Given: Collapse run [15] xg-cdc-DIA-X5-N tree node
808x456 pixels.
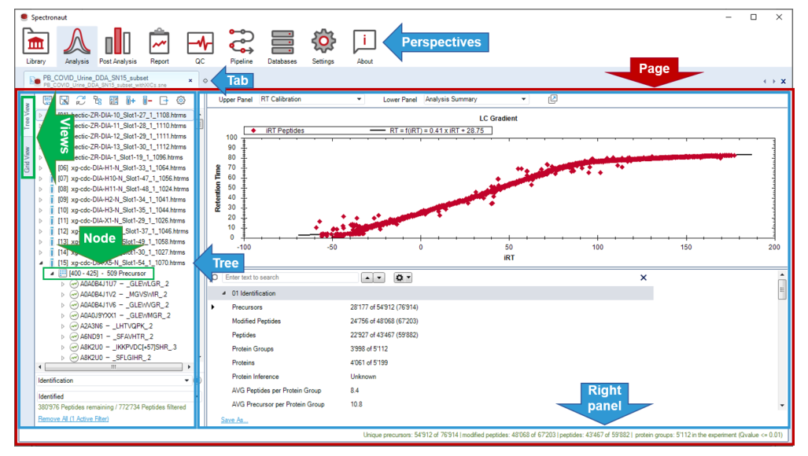Looking at the screenshot, I should click(x=41, y=263).
